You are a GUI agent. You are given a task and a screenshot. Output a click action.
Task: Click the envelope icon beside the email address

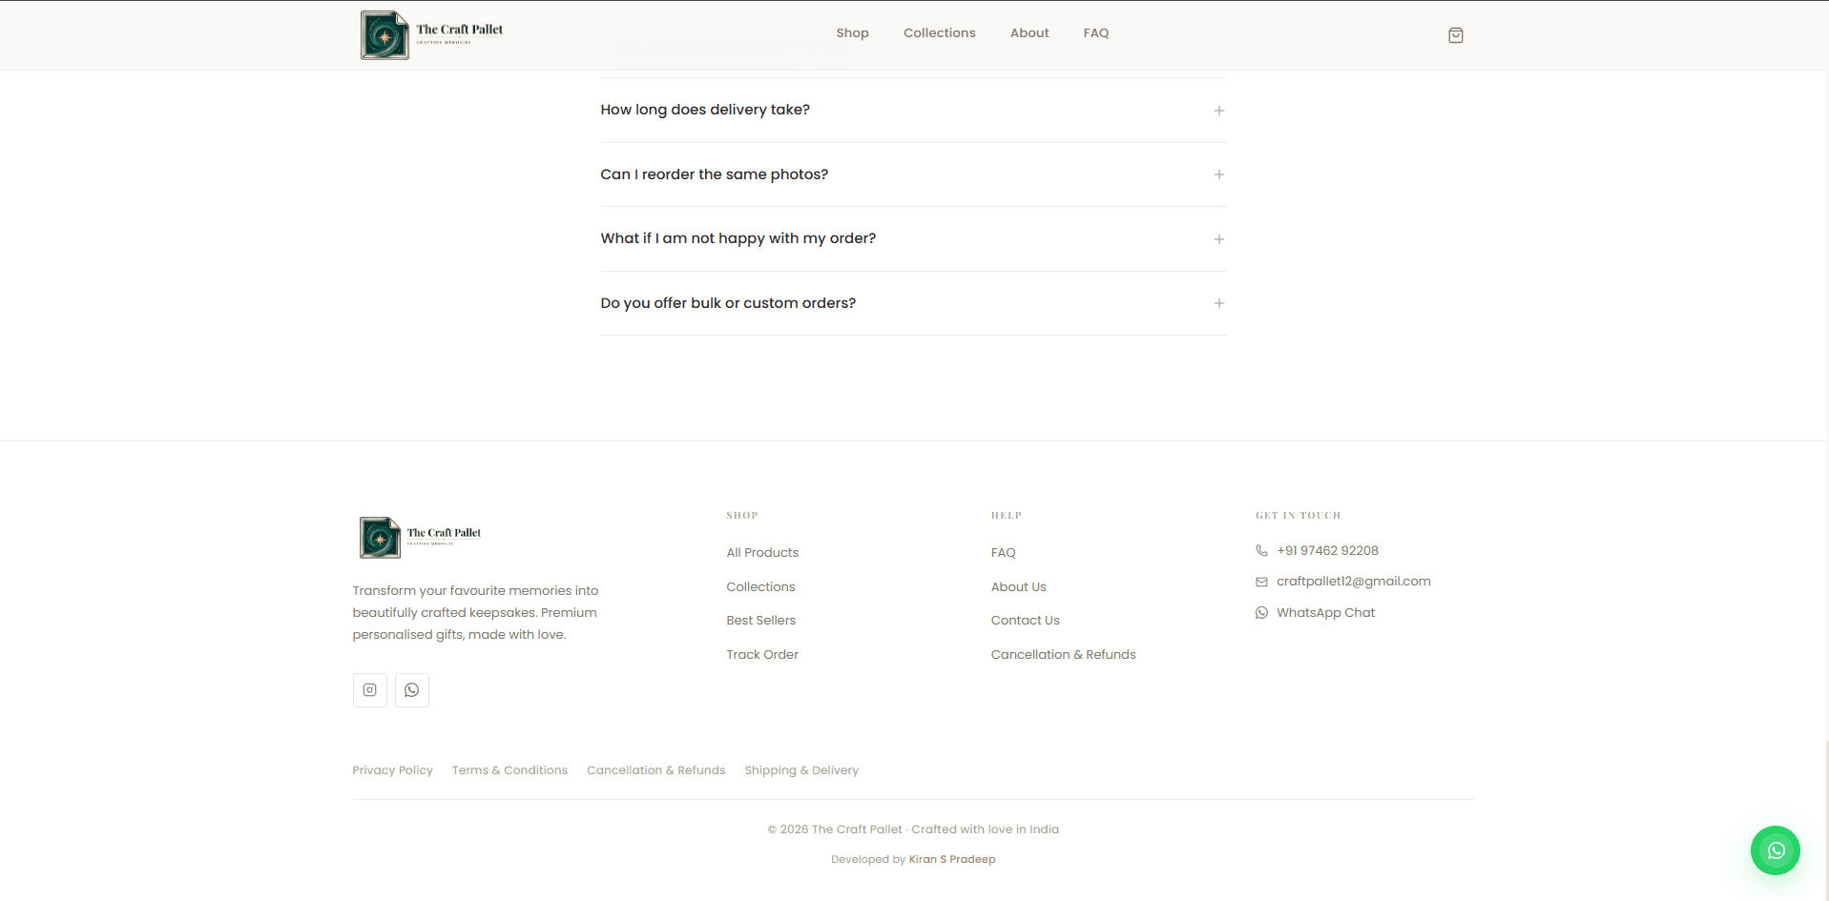coord(1261,582)
